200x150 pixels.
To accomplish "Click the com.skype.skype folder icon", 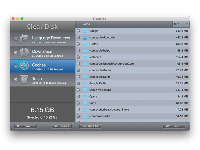I will click(85, 90).
